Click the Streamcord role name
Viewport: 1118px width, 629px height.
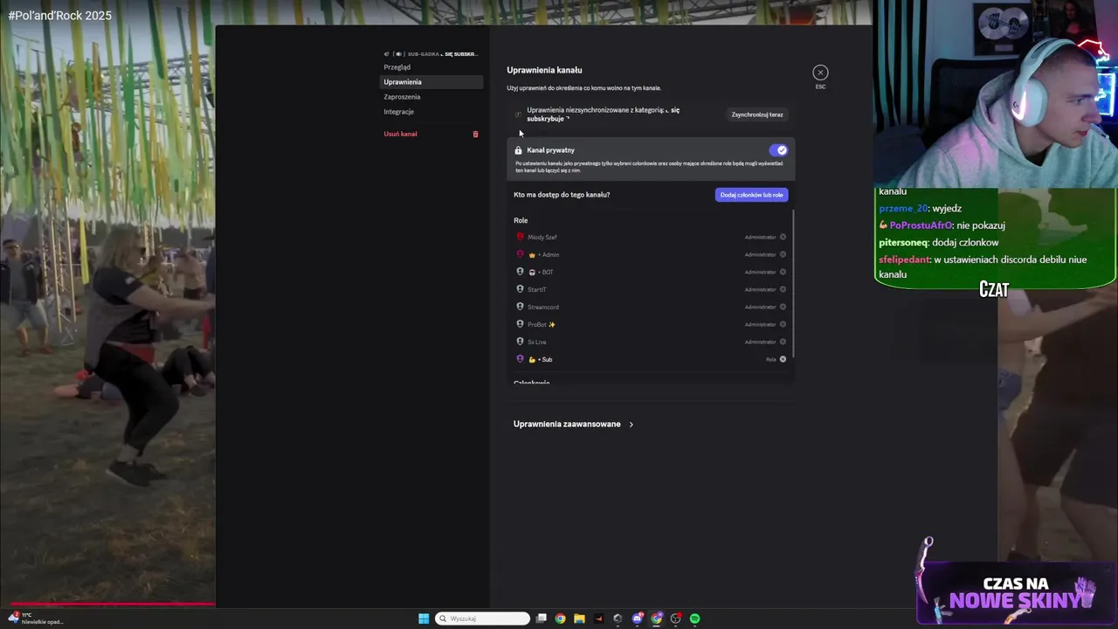tap(543, 308)
